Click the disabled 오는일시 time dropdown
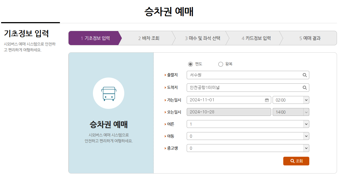 (x=291, y=112)
